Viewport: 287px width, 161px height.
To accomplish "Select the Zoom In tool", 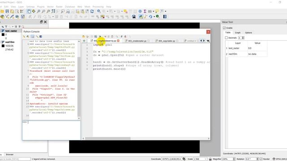I will 39,11.
